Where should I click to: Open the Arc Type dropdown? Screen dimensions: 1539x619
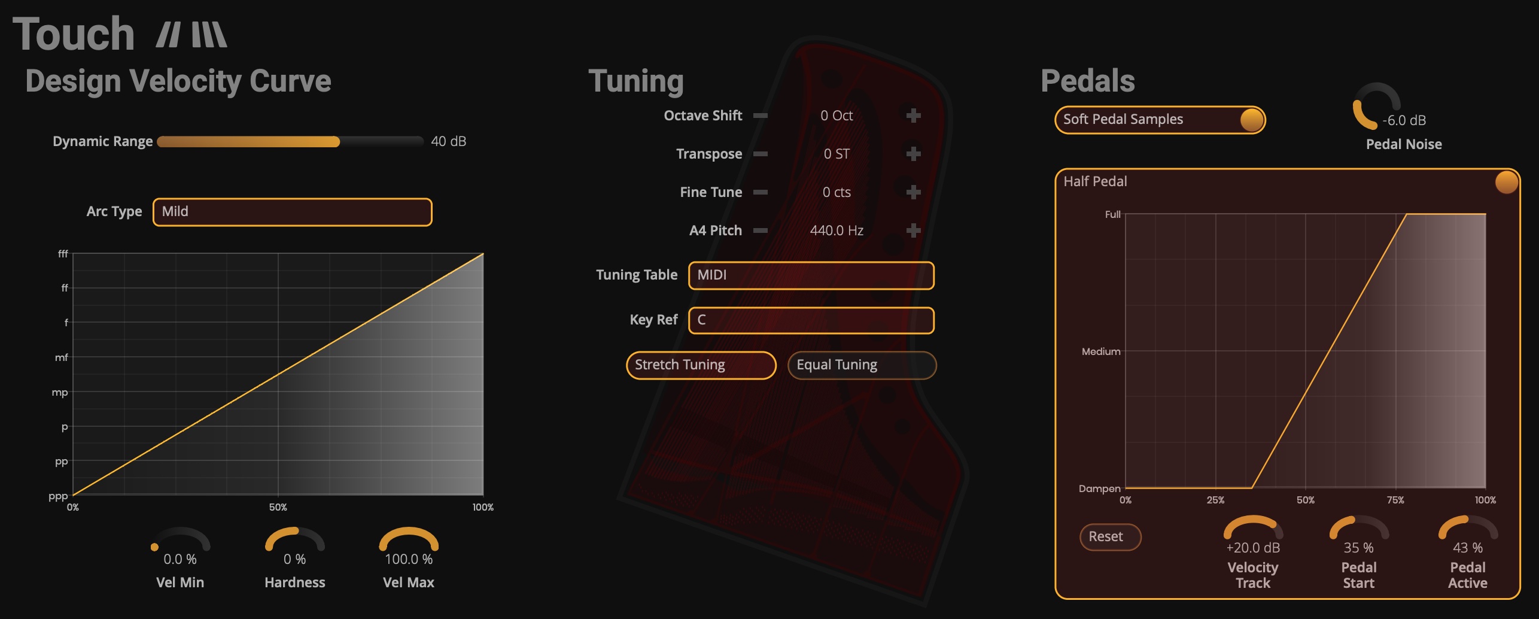pyautogui.click(x=292, y=212)
